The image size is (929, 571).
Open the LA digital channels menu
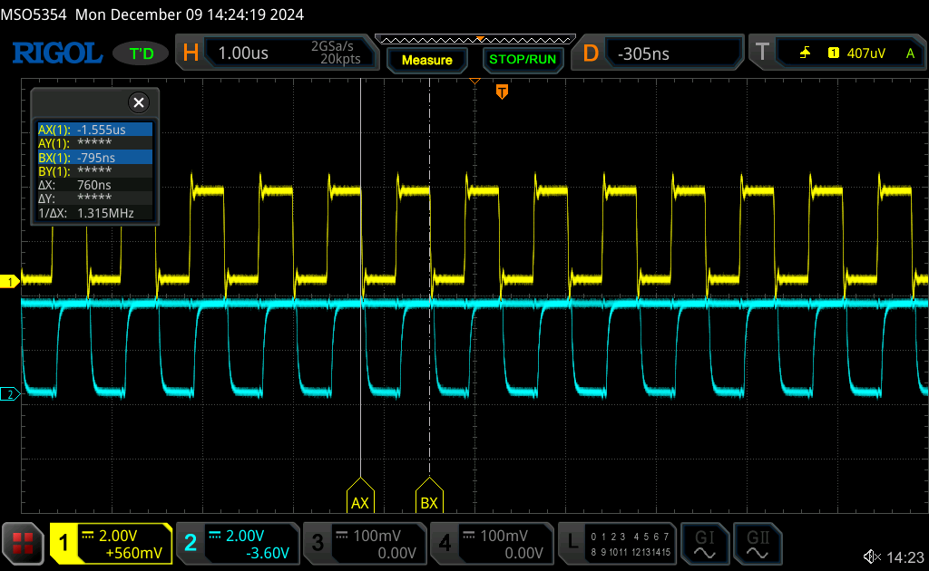coord(617,543)
